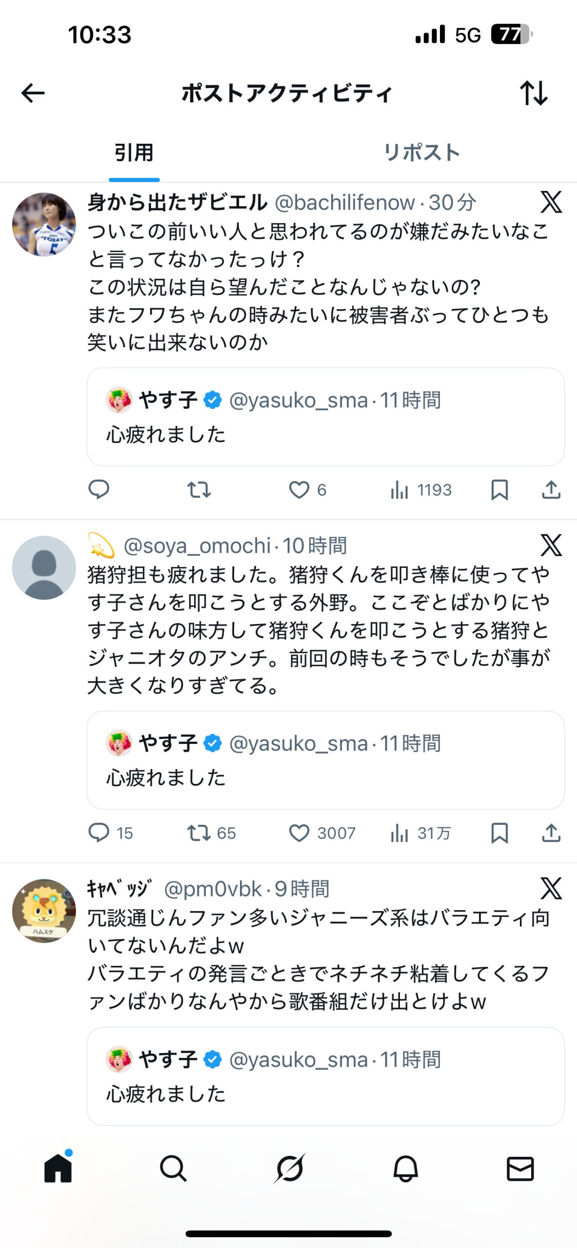577x1248 pixels.
Task: Repost the @soya_omochi quote post
Action: pos(199,833)
